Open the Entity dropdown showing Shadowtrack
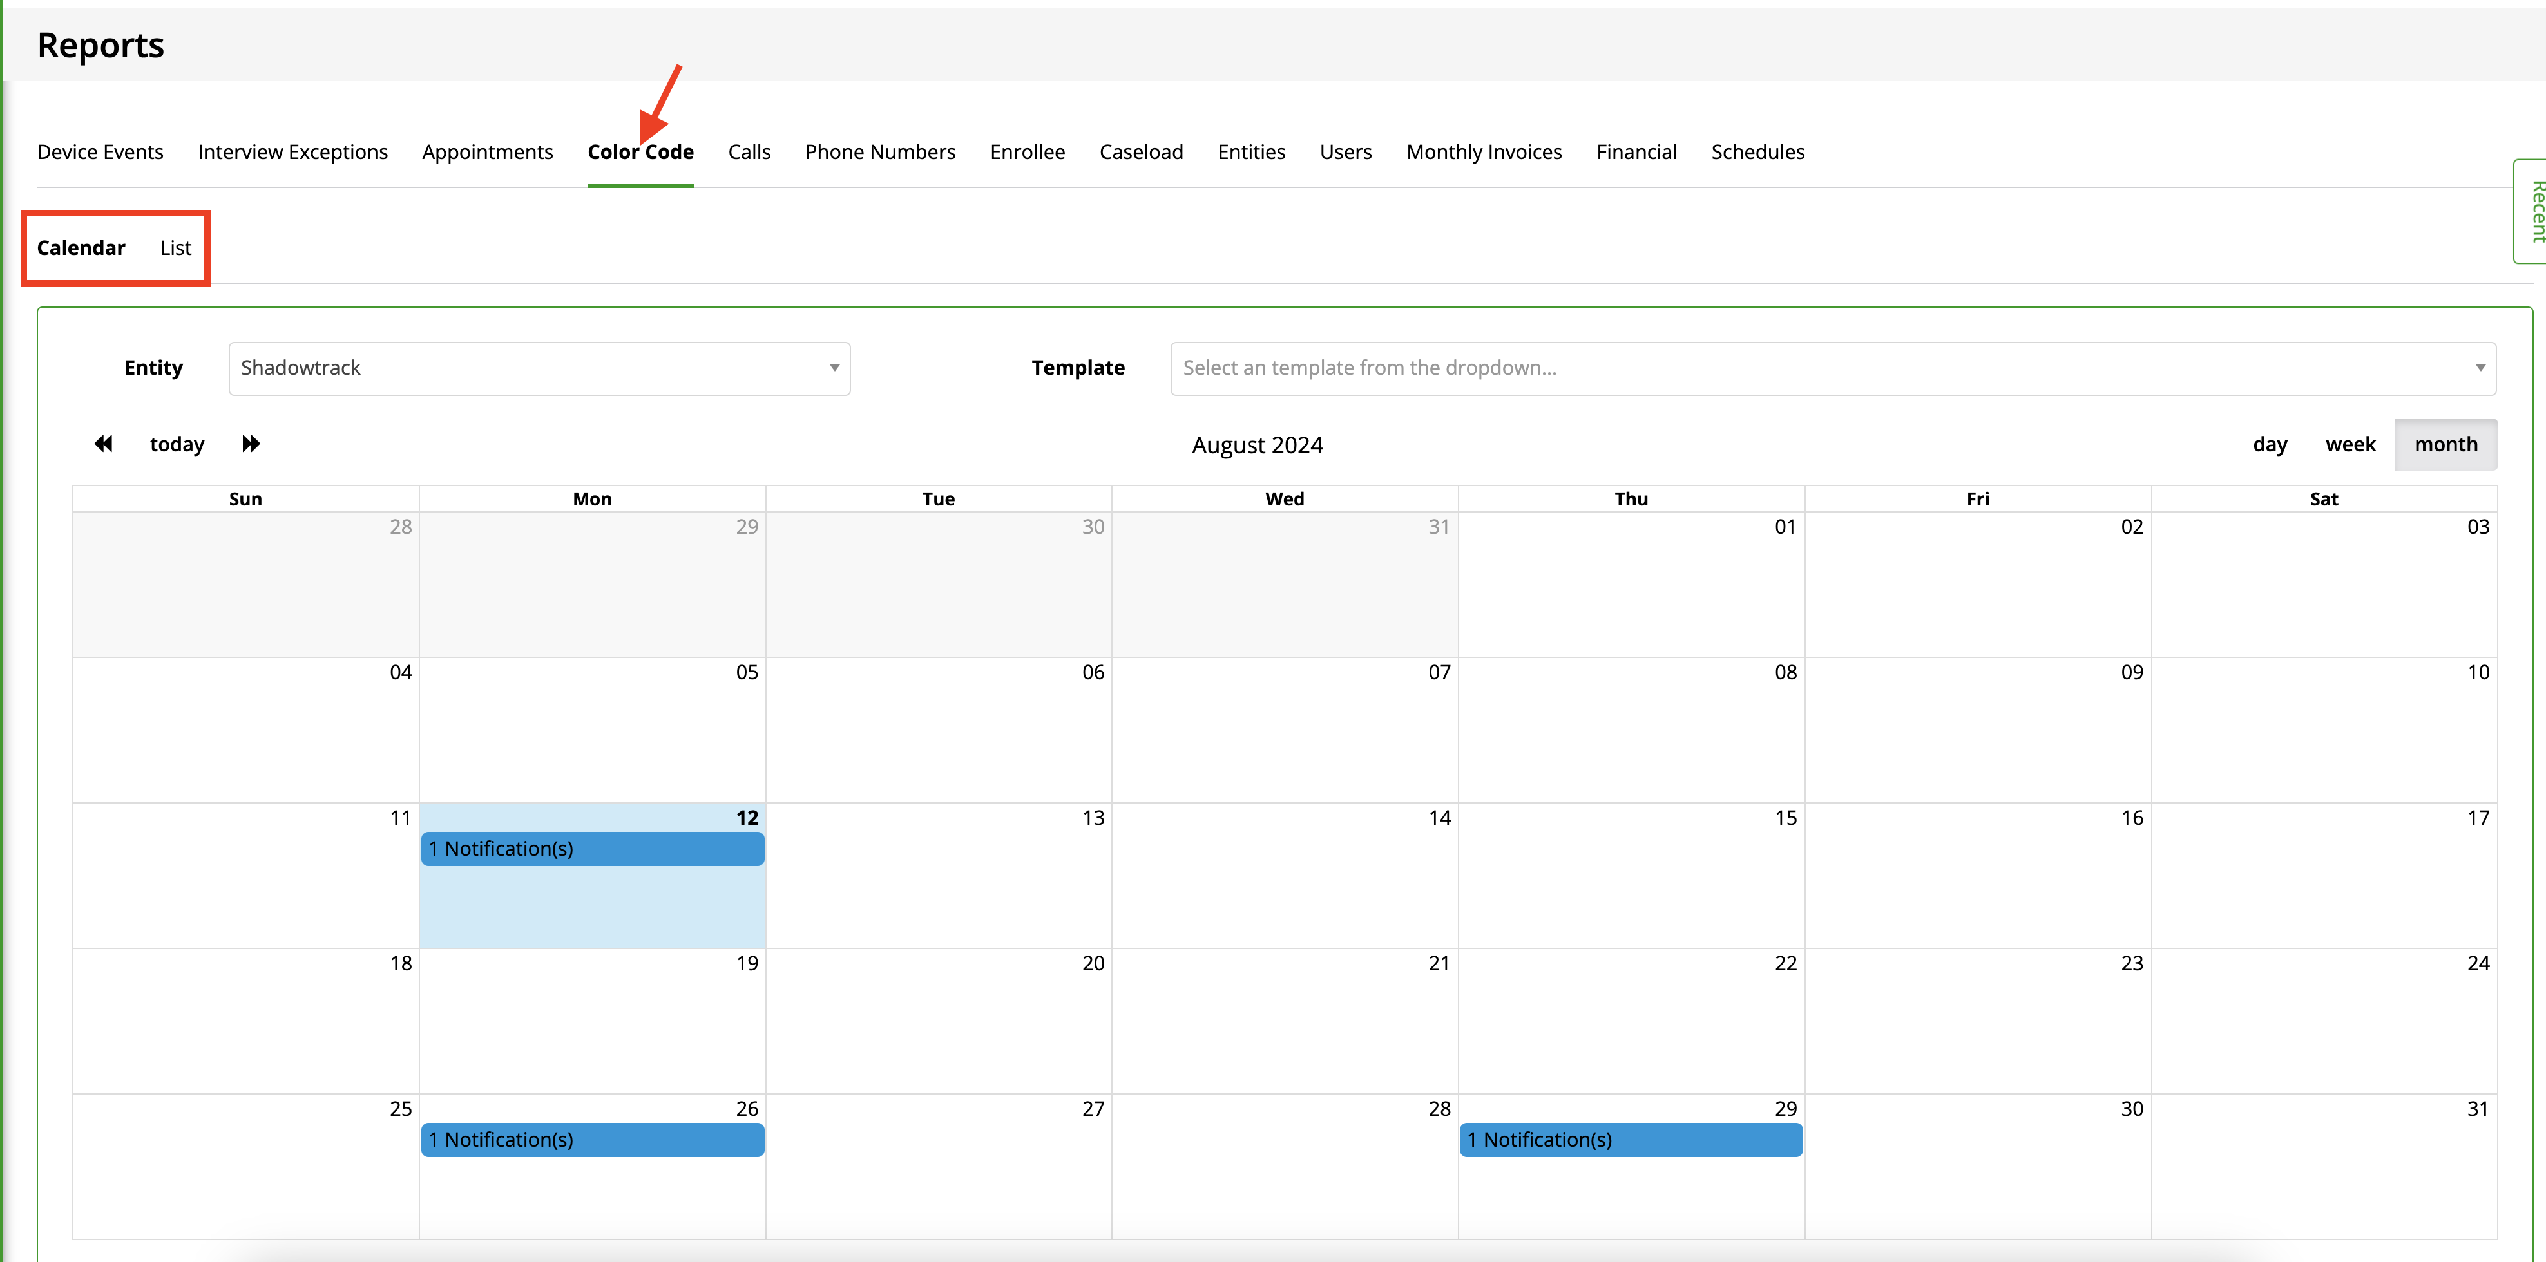This screenshot has height=1262, width=2546. click(x=539, y=368)
